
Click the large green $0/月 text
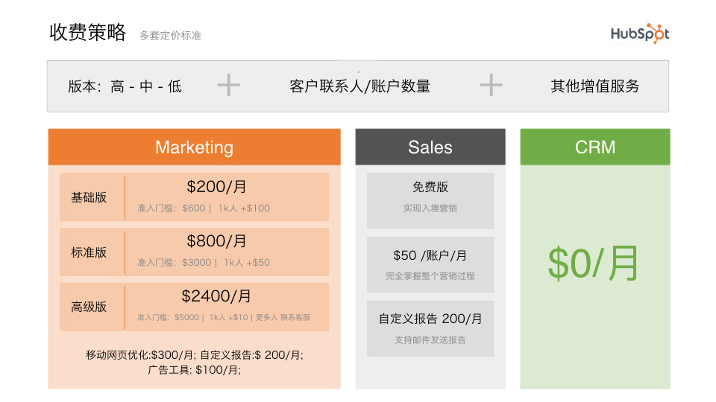594,263
